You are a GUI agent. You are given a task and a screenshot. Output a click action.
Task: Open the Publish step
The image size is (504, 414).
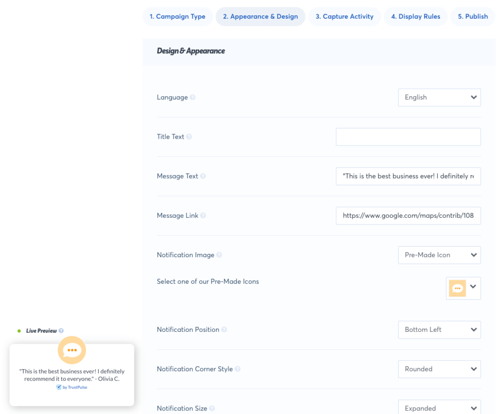472,16
